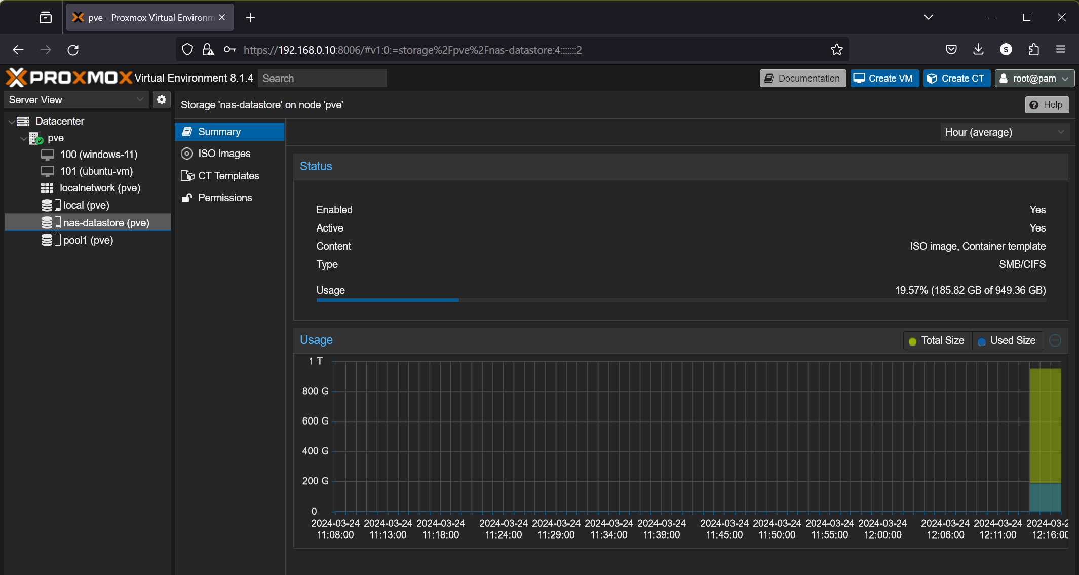
Task: Toggle the Total Size legend series
Action: click(x=937, y=341)
